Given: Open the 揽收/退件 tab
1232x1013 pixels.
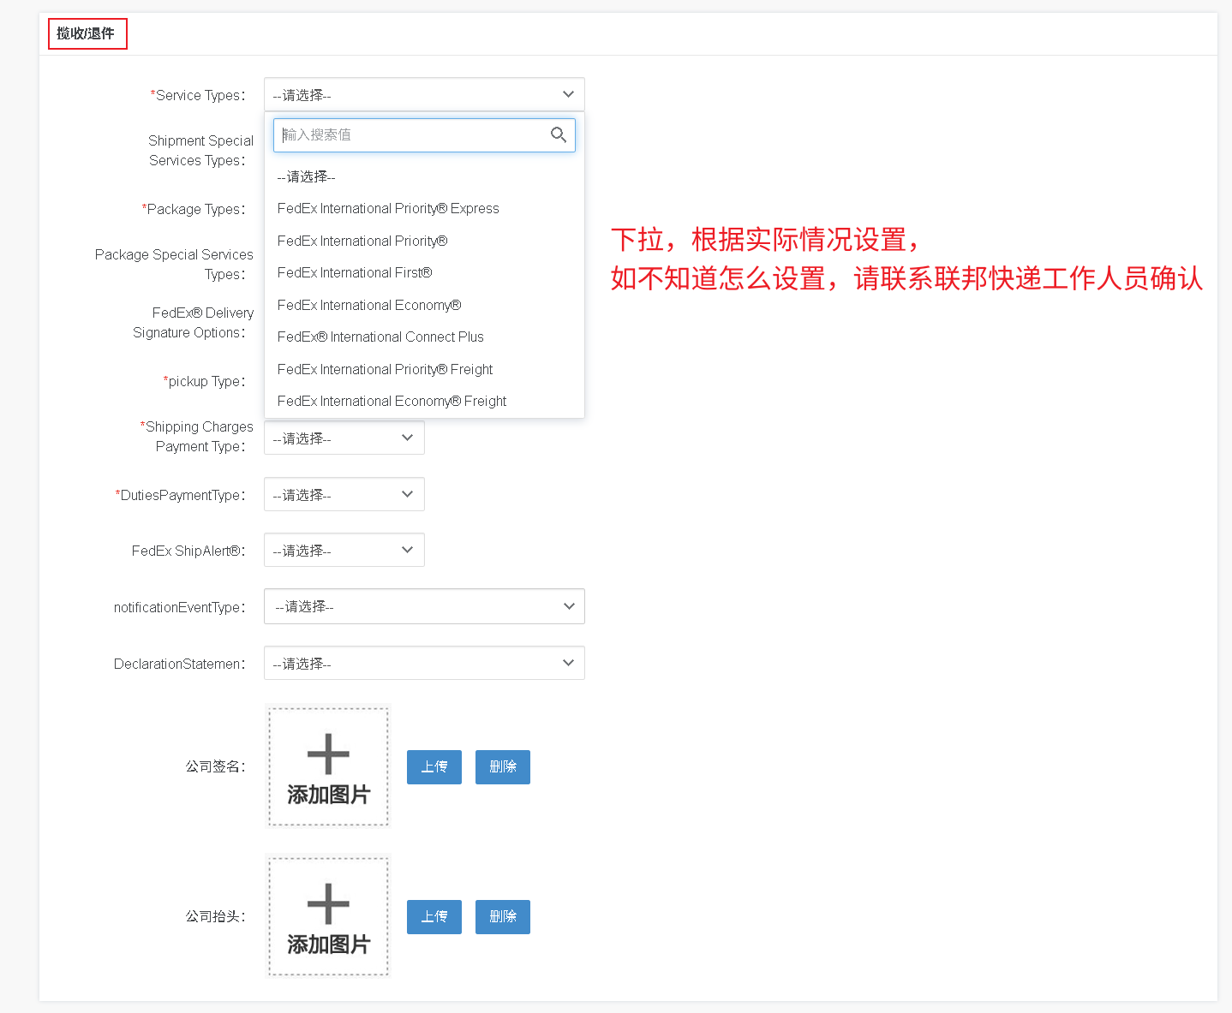Looking at the screenshot, I should pos(87,34).
